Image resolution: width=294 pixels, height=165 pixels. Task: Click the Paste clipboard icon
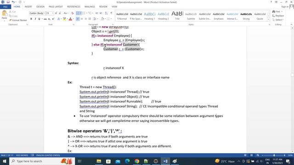pos(4,13)
